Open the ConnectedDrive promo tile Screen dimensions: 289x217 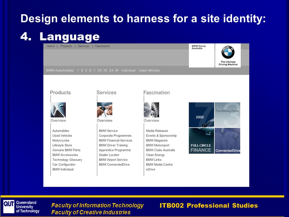228,141
